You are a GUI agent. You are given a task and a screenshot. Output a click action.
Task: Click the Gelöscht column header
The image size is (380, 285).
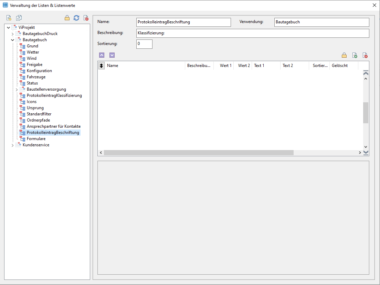coord(344,66)
